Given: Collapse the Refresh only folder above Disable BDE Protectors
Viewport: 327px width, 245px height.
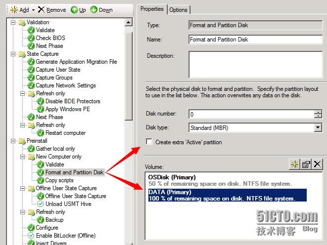Looking at the screenshot, I should 23,93.
